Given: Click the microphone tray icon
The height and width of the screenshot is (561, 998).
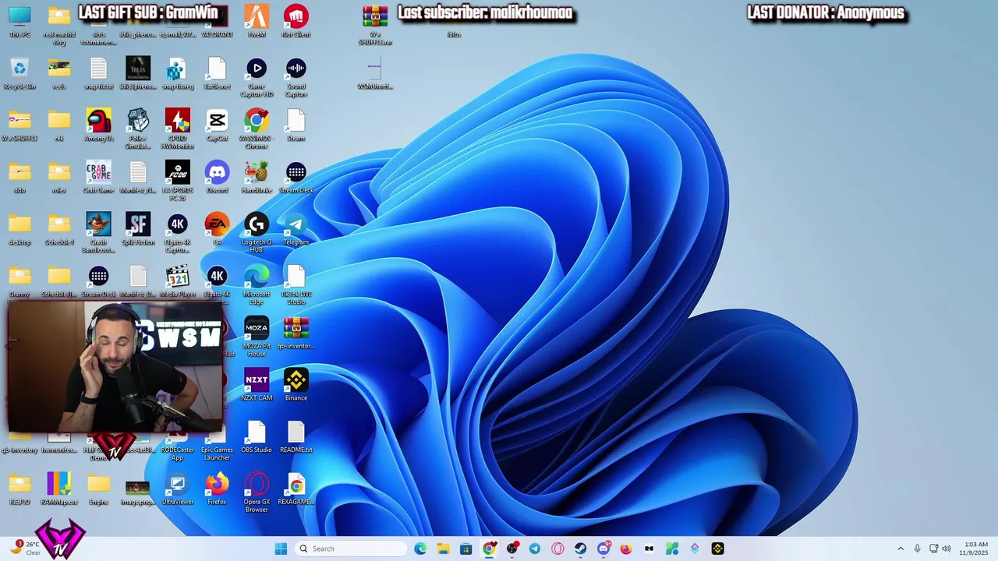Looking at the screenshot, I should coord(917,549).
